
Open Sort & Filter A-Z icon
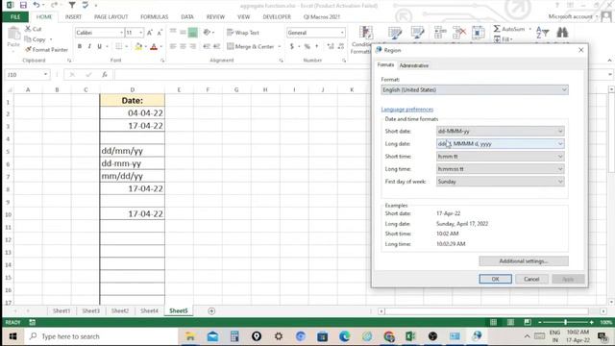click(542, 32)
